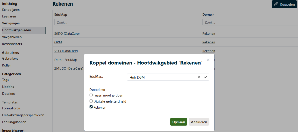Clear the Hub DGM selection

(x=199, y=77)
